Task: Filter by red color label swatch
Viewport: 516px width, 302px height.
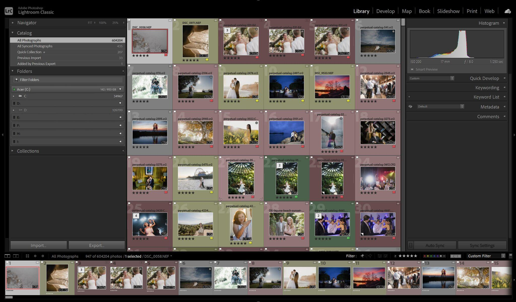Action: click(425, 256)
